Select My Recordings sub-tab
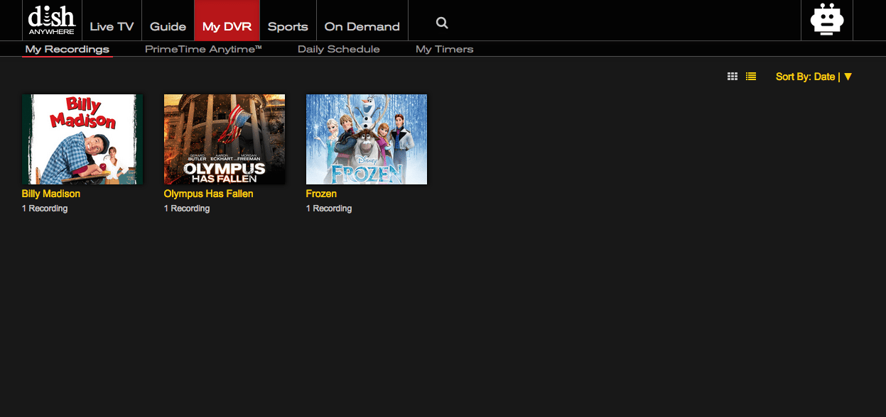This screenshot has height=417, width=886. coord(67,49)
